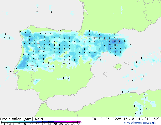Select the "20" legend scale label
Image resolution: width=161 pixels, height=125 pixels.
coord(43,124)
